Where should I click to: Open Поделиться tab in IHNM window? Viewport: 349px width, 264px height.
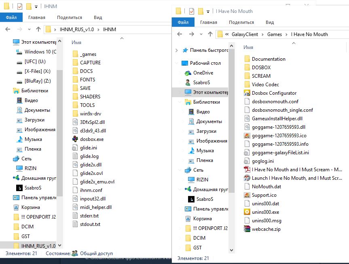pos(70,17)
